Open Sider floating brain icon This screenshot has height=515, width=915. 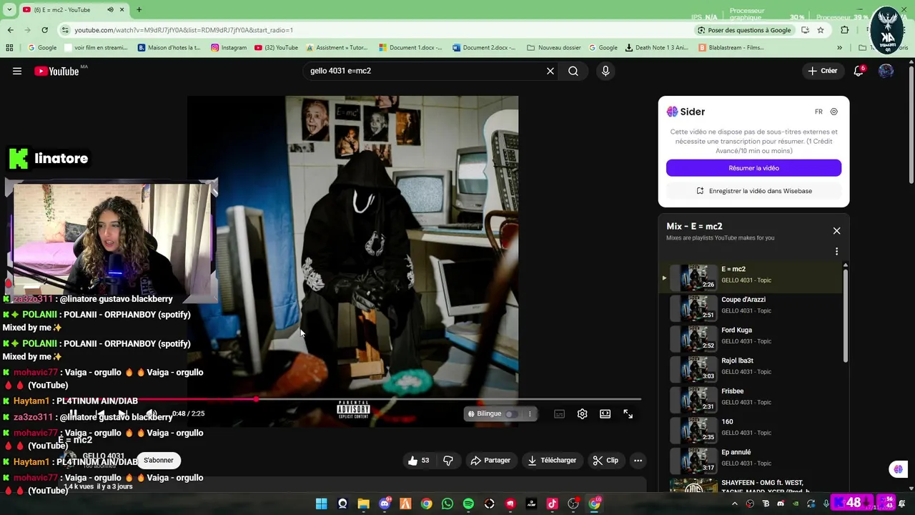[899, 469]
